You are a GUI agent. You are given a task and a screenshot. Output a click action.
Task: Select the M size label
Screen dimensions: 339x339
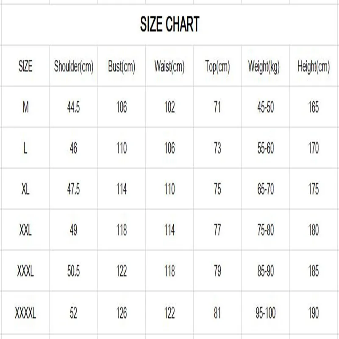pyautogui.click(x=25, y=107)
